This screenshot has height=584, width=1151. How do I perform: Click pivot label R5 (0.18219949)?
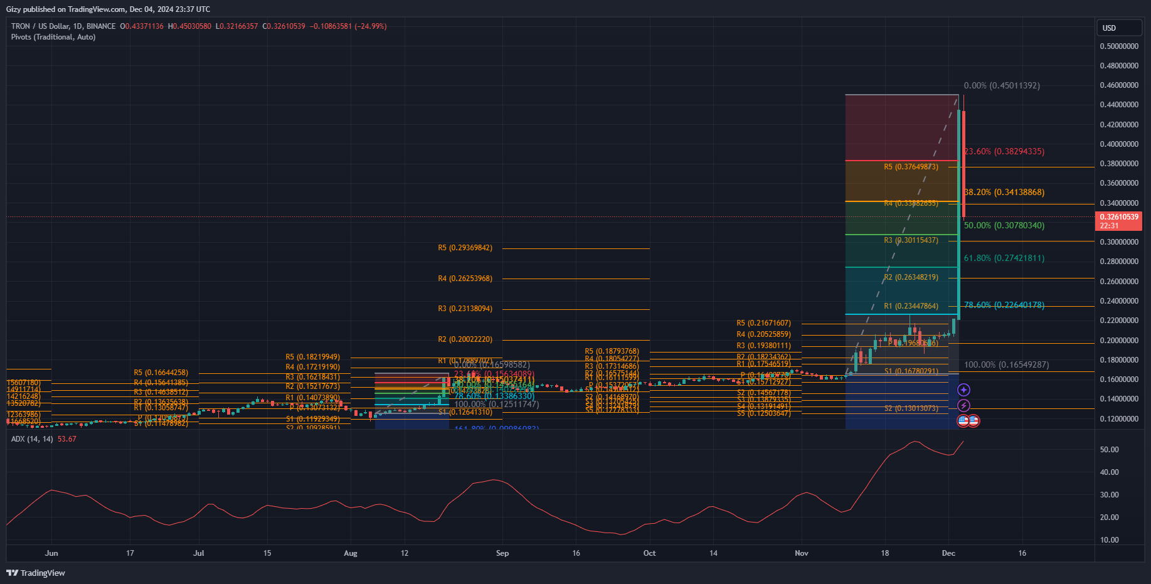pyautogui.click(x=312, y=357)
